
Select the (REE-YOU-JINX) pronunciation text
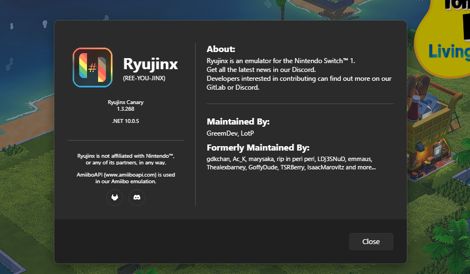click(144, 78)
